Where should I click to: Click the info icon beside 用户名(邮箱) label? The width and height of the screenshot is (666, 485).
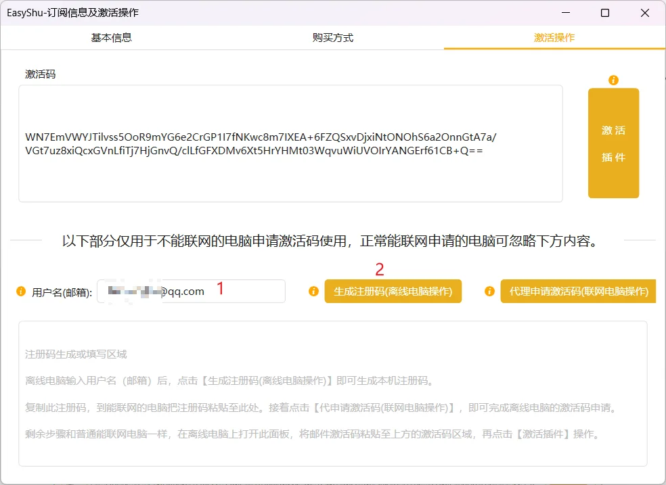click(x=21, y=291)
